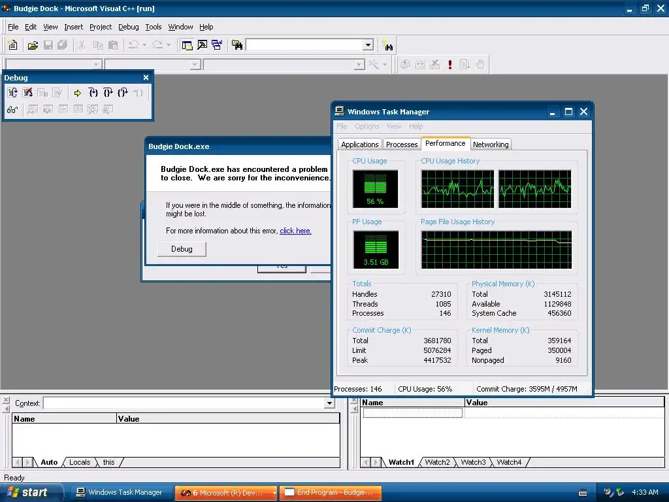This screenshot has width=669, height=502.
Task: Toggle the Workspace window icon
Action: pyautogui.click(x=187, y=45)
